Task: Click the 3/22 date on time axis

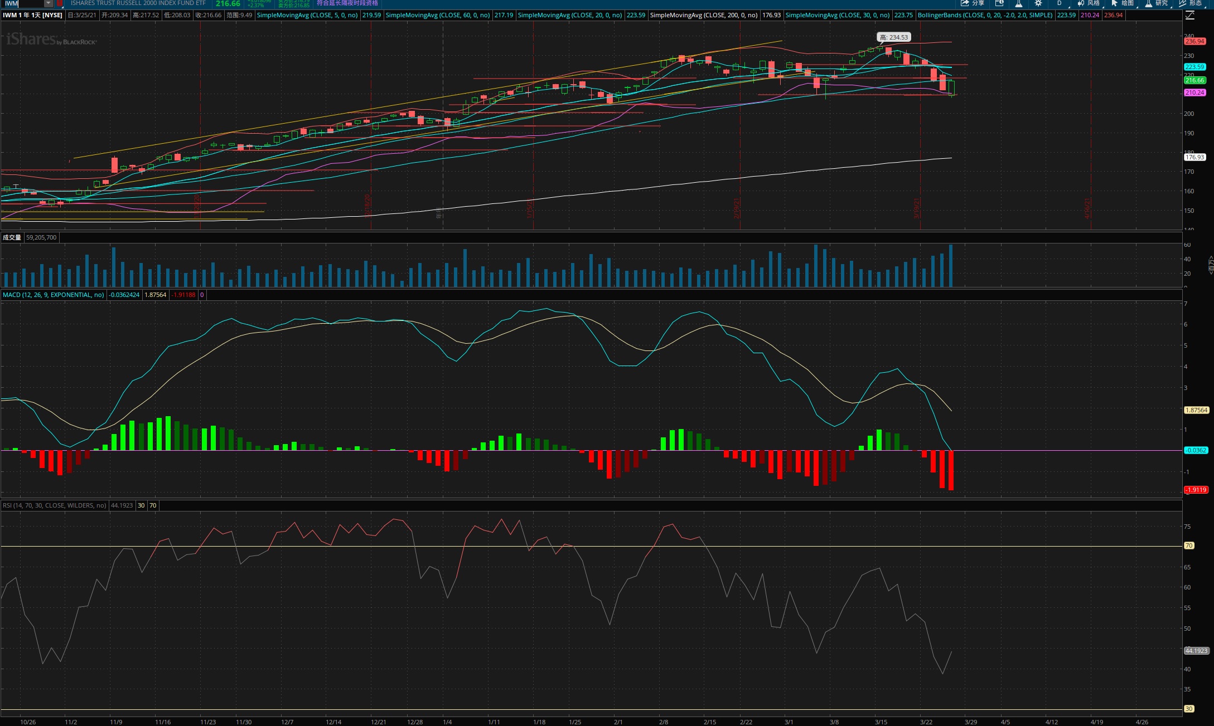Action: coord(926,722)
